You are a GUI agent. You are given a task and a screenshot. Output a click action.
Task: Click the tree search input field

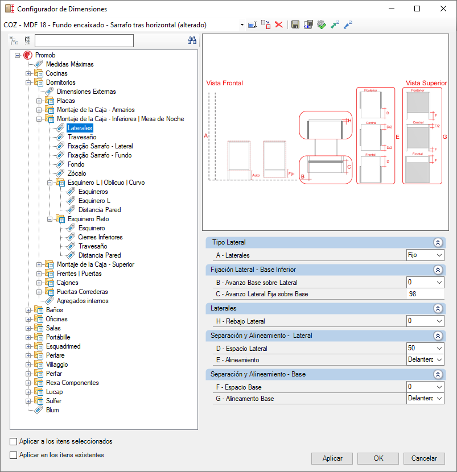click(84, 40)
